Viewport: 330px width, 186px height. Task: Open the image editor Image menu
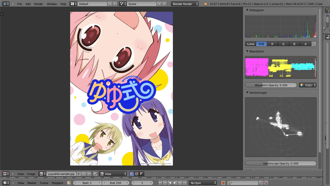pos(31,174)
